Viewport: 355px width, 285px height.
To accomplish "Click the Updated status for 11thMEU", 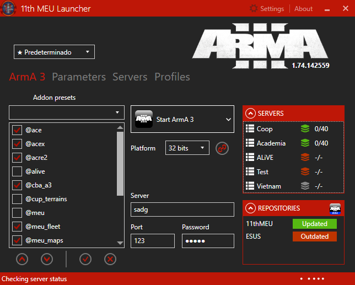I will click(x=315, y=224).
